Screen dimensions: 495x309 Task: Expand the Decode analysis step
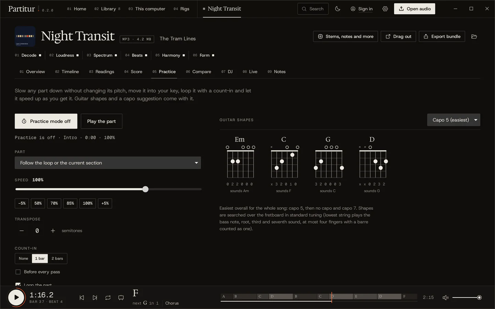[x=28, y=55]
